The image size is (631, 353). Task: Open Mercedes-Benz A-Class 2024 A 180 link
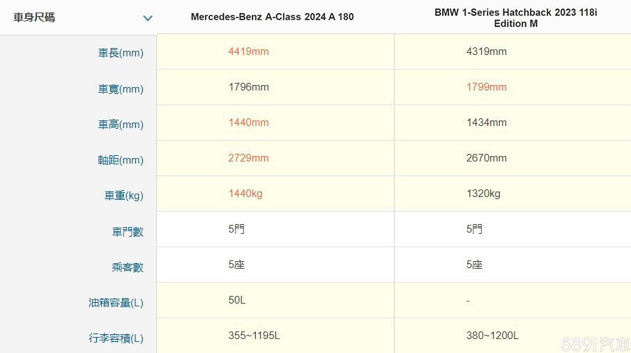[272, 17]
